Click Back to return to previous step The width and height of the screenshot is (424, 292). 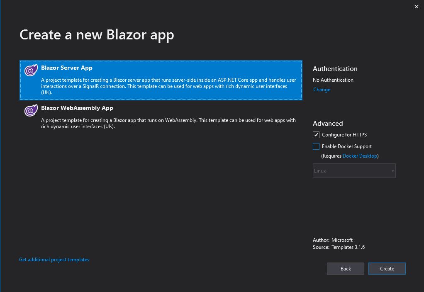point(345,268)
